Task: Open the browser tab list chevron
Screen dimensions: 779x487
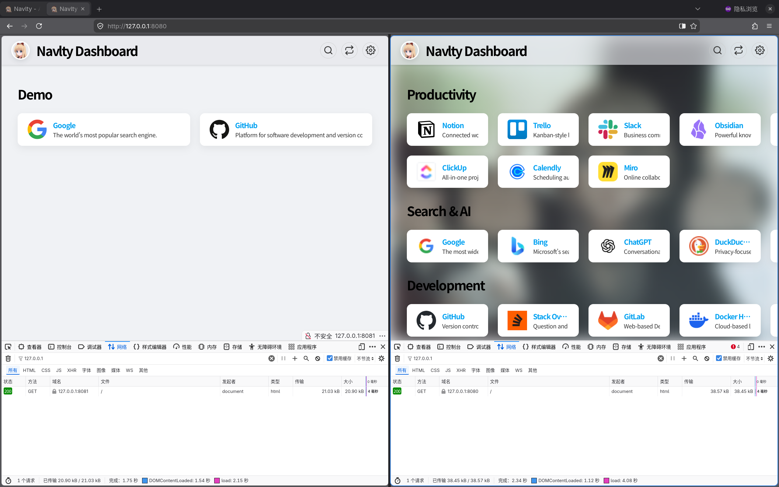Action: 697,9
